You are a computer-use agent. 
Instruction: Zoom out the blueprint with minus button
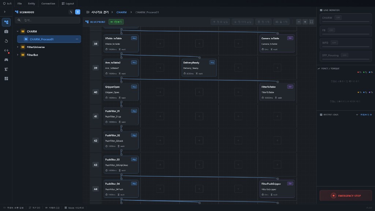point(299,22)
